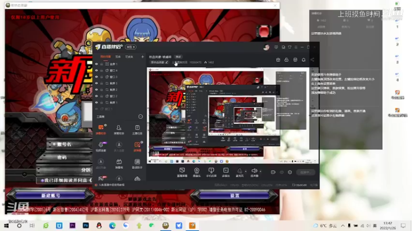This screenshot has height=231, width=412.
Task: Select the 截屏 2 source row
Action: coord(119,89)
